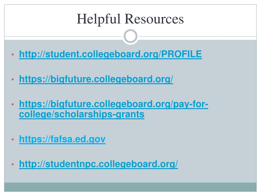Image resolution: width=261 pixels, height=196 pixels.
Task: Click the bullet beside the studentnpc link
Action: pyautogui.click(x=13, y=164)
